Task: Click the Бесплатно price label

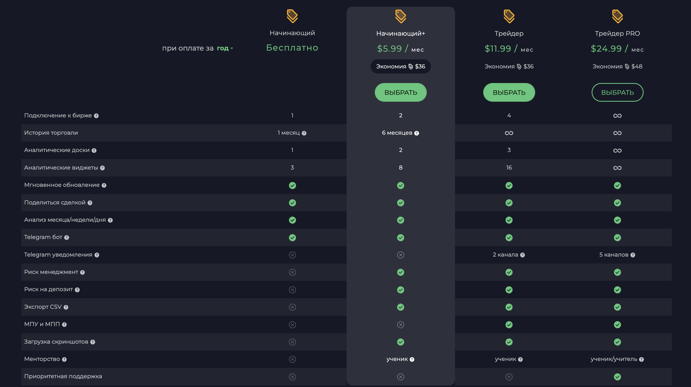Action: pos(292,48)
